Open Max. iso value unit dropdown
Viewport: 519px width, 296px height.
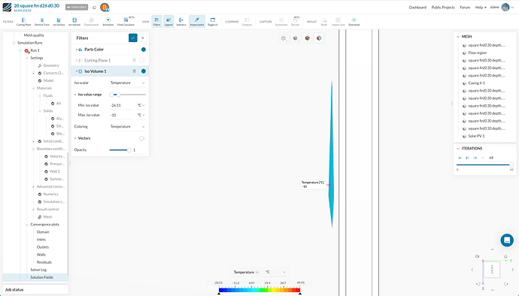[x=141, y=115]
